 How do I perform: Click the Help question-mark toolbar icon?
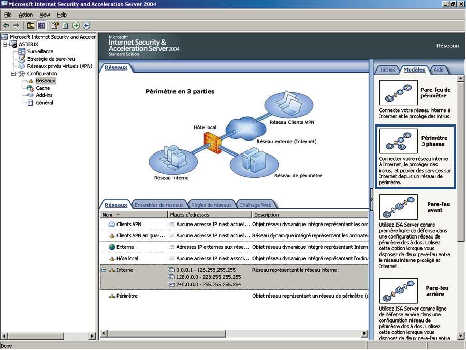pyautogui.click(x=55, y=25)
